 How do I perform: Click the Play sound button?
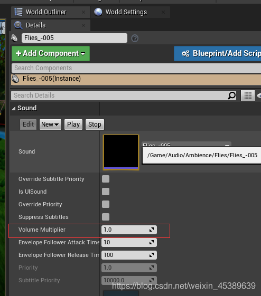73,125
